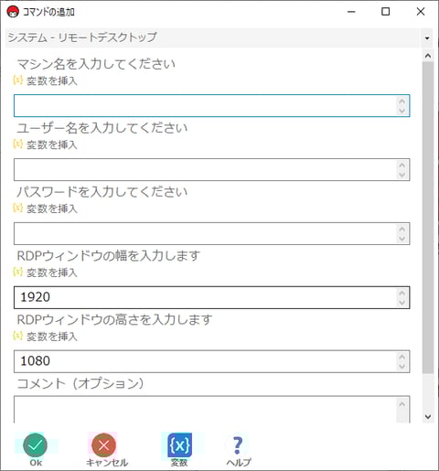Click the コメント (オプション) comment box
Image resolution: width=439 pixels, height=471 pixels.
pyautogui.click(x=211, y=409)
